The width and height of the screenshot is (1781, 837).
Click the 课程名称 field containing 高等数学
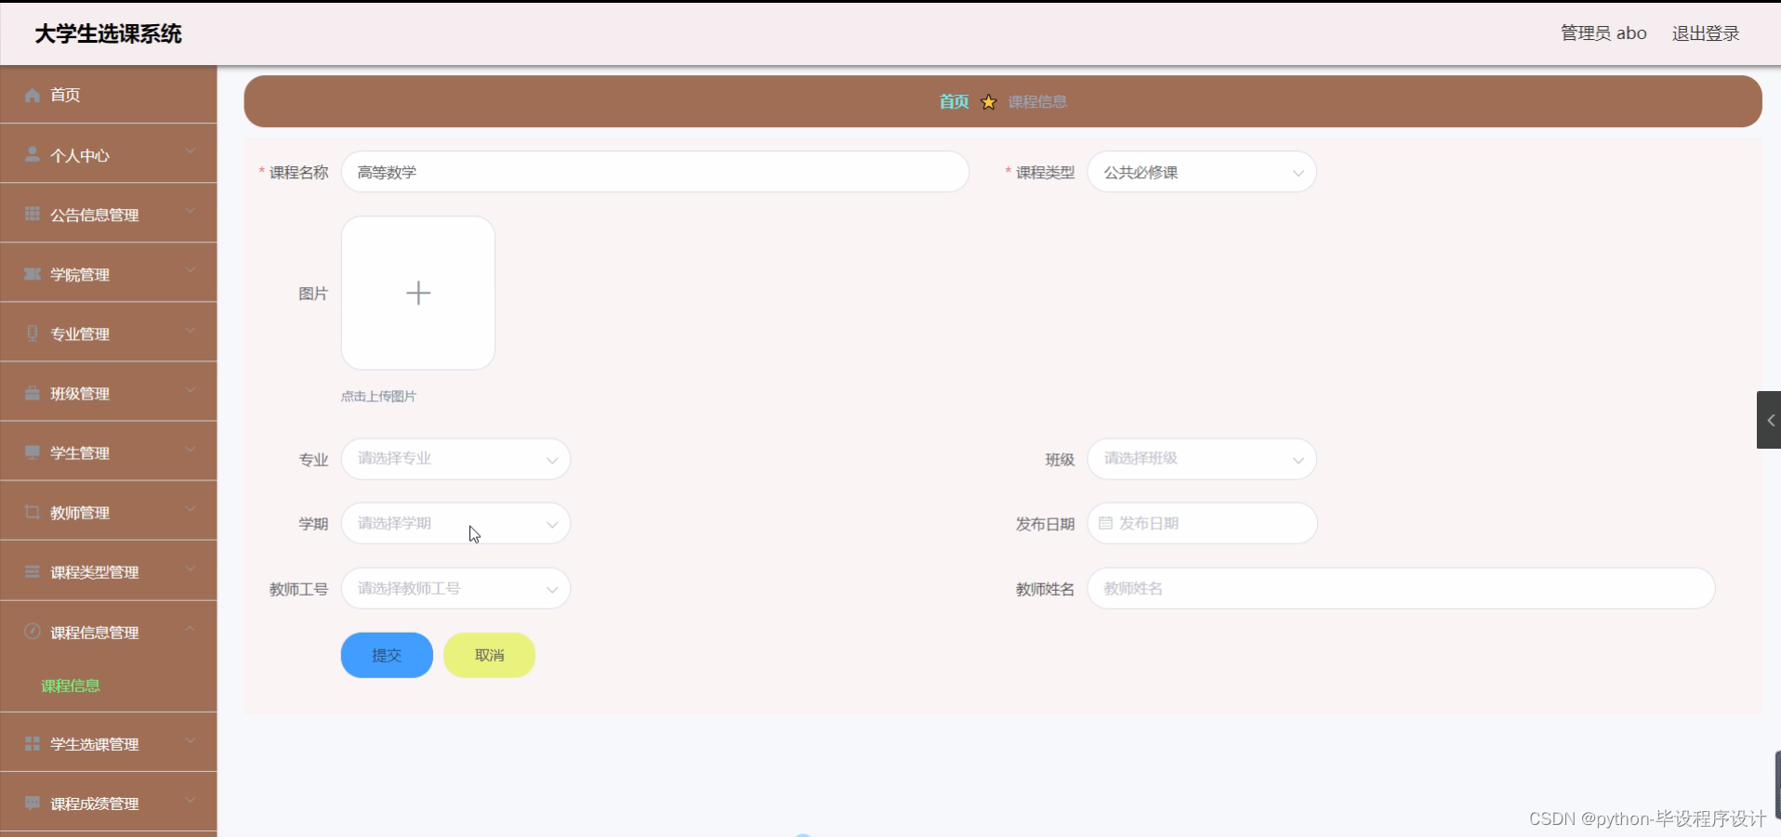[655, 172]
